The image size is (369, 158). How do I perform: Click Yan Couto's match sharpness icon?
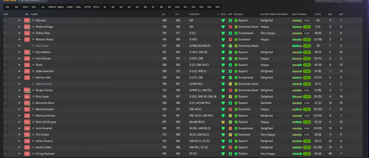230,46
